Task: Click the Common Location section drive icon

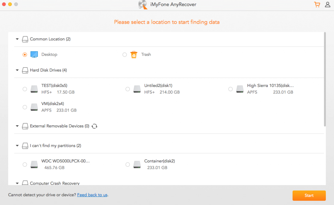Action: click(25, 39)
